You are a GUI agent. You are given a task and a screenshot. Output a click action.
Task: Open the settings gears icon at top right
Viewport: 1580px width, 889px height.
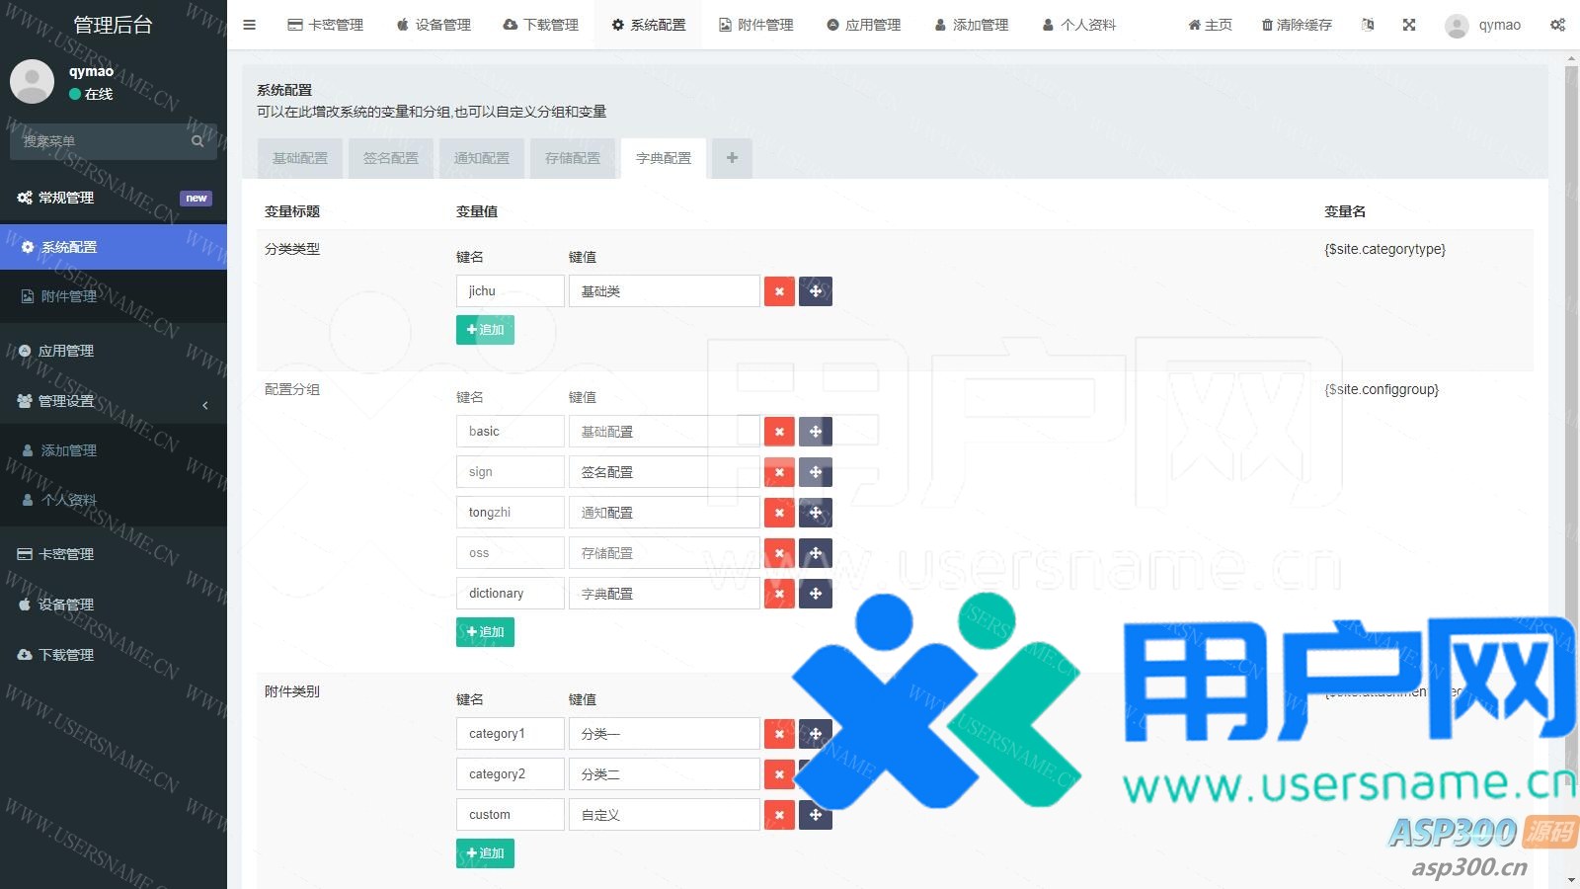coord(1557,25)
